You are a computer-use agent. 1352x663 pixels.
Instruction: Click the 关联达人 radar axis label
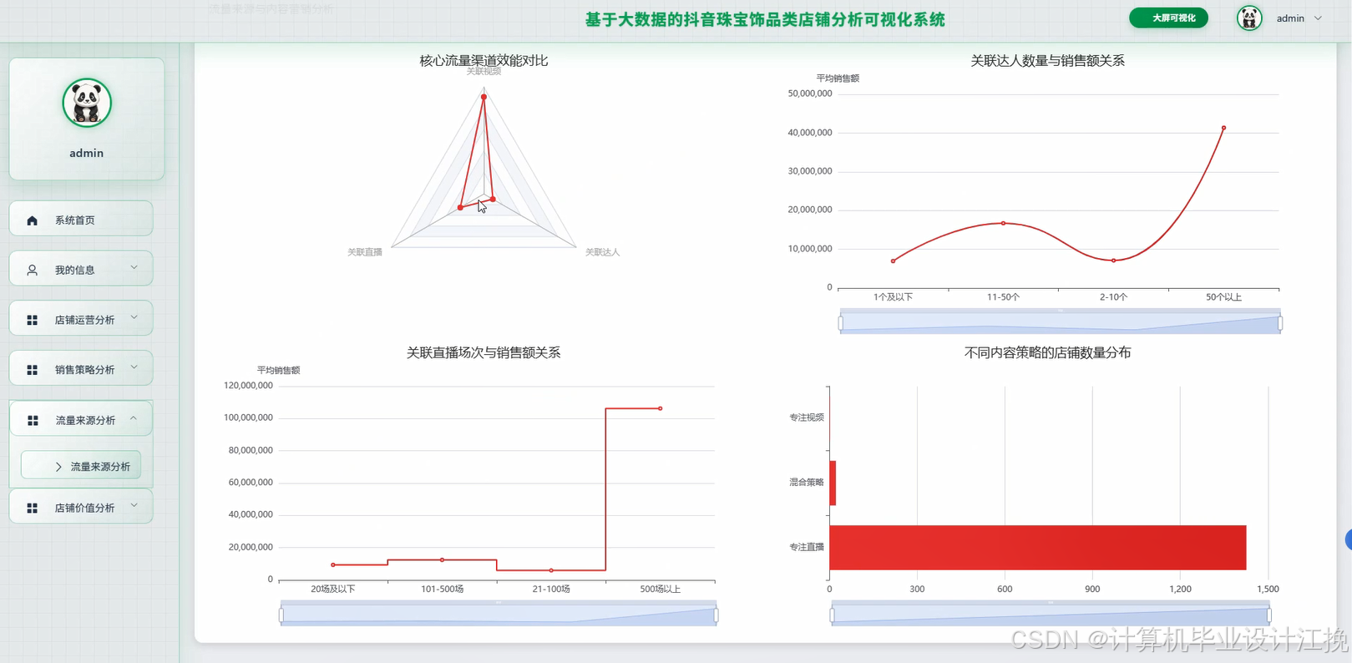[602, 252]
